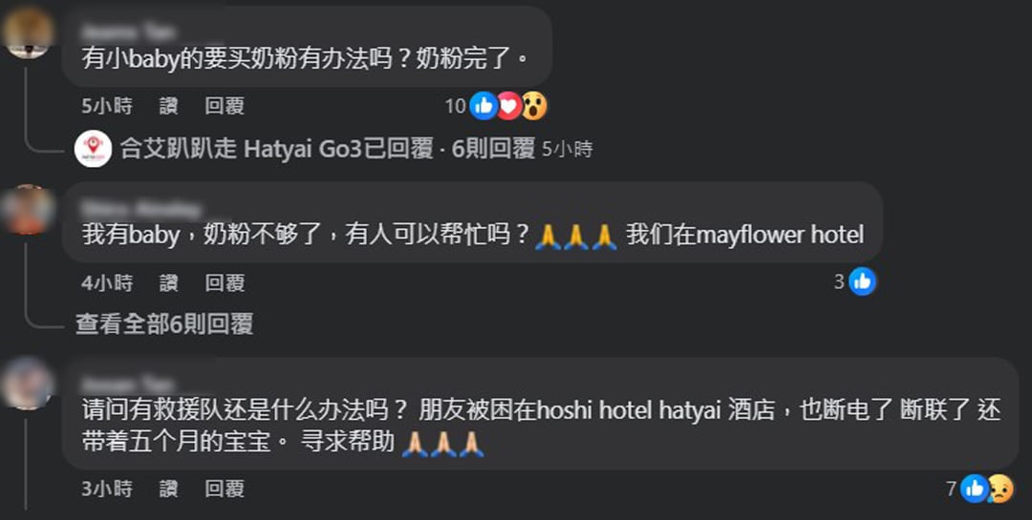Click the like icon on mayflower hotel comment
Image resolution: width=1032 pixels, height=520 pixels.
tap(862, 282)
